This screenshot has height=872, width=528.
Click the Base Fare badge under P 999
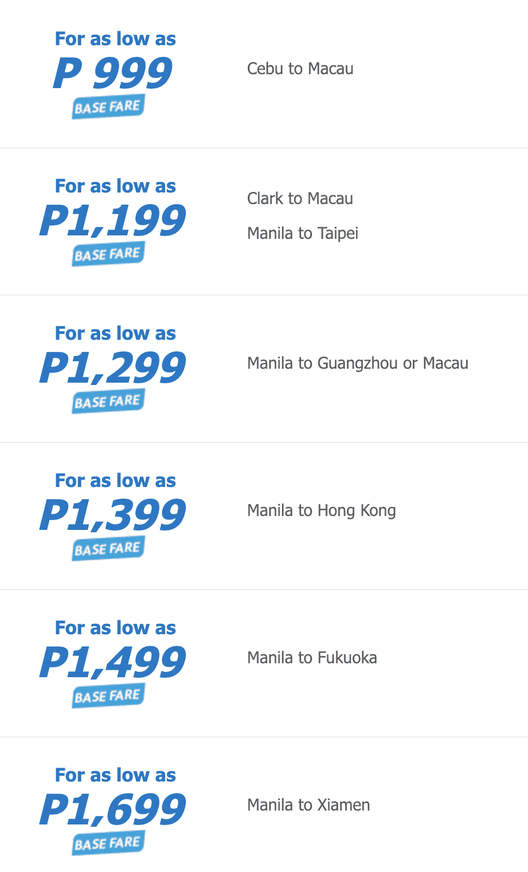click(108, 107)
